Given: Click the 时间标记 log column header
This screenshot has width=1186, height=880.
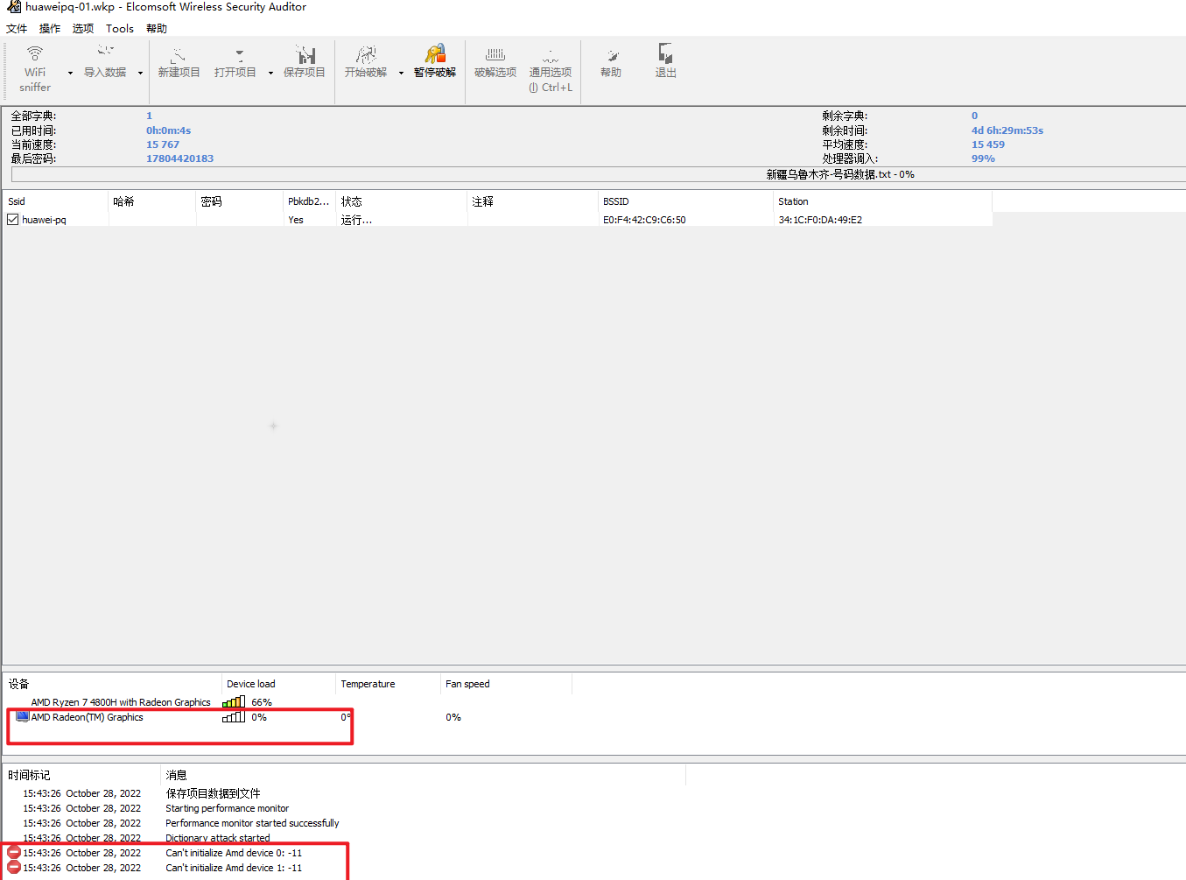Looking at the screenshot, I should tap(81, 775).
